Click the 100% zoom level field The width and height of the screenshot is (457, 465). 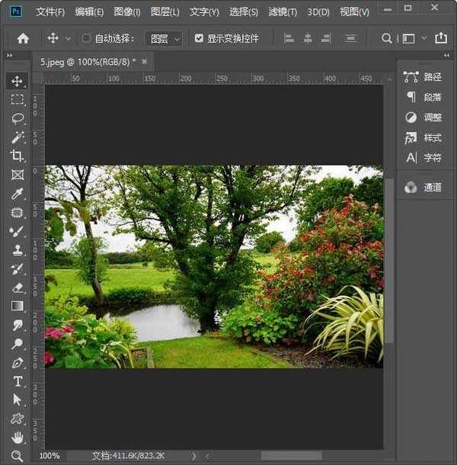tap(50, 456)
